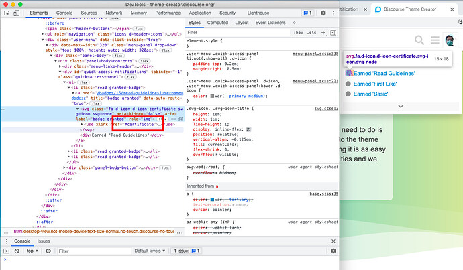Viewport: 463px width, 270px height.
Task: Toggle device toolbar icon in DevTools
Action: (x=17, y=13)
